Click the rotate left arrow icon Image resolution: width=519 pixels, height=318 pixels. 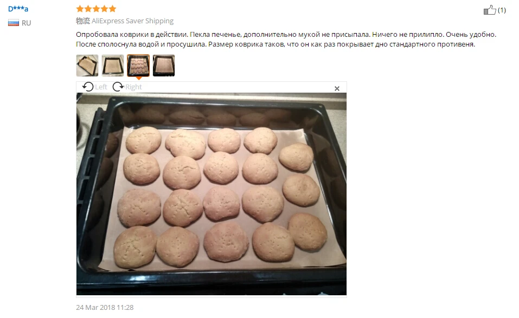pyautogui.click(x=88, y=87)
